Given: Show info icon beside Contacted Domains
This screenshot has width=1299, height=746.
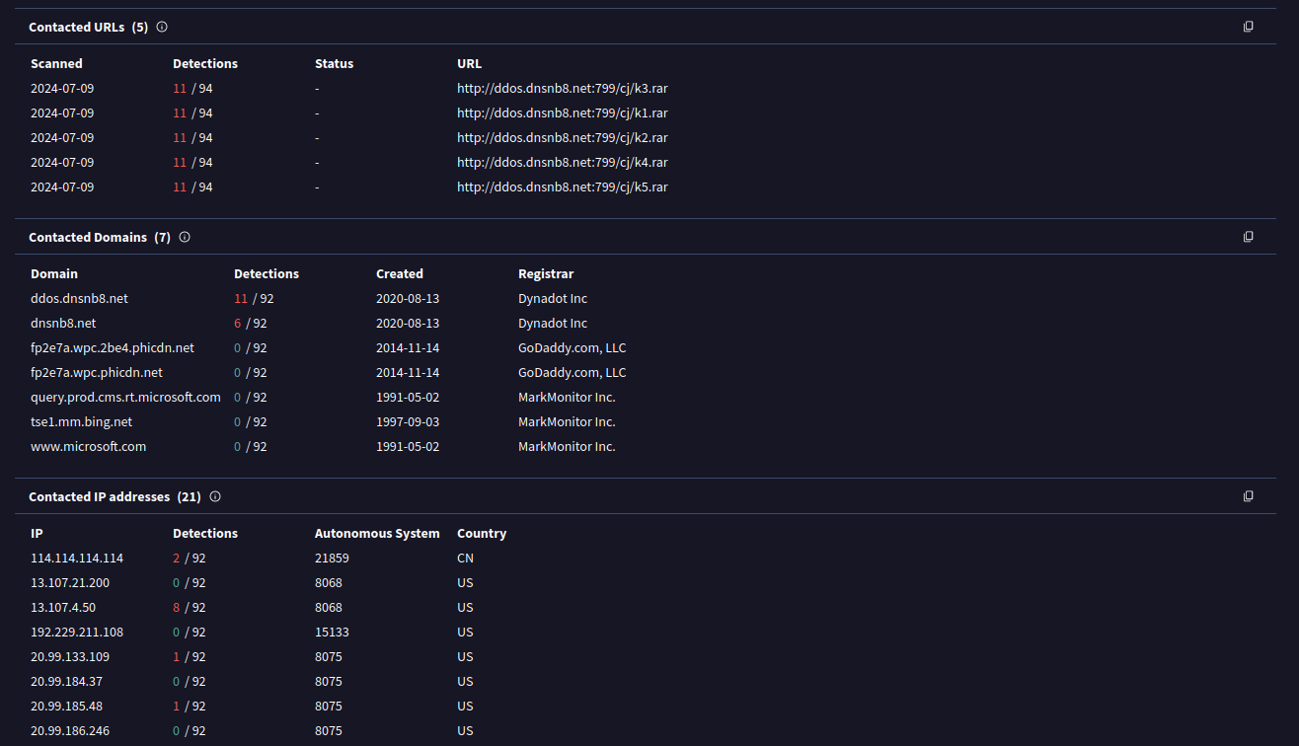Looking at the screenshot, I should click(185, 237).
